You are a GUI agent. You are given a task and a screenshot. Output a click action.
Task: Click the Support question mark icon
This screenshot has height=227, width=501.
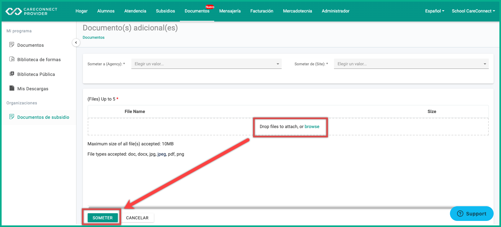point(460,214)
